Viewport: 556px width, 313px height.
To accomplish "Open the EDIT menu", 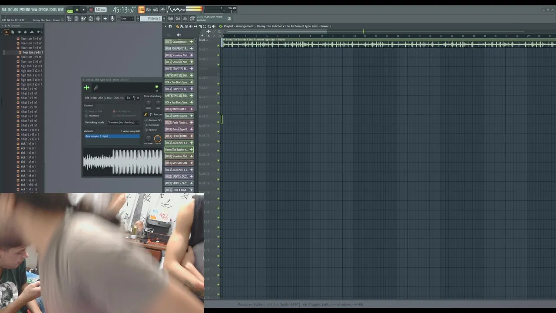I will (10, 10).
